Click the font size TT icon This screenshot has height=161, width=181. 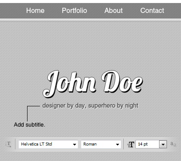[131, 144]
